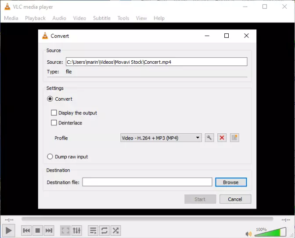Maximize the Convert dialog window
Viewport: 295px width, 238px height.
pyautogui.click(x=227, y=36)
